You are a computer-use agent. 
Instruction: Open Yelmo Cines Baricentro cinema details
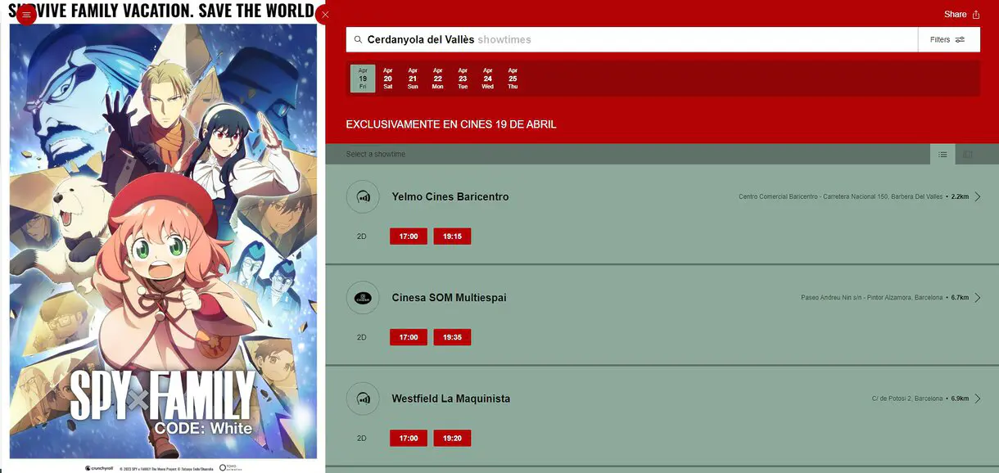pos(450,197)
